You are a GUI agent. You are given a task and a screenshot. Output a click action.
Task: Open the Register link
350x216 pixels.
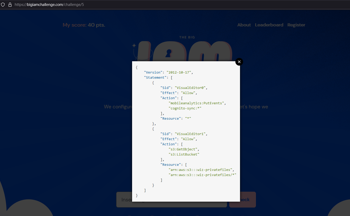pos(296,25)
